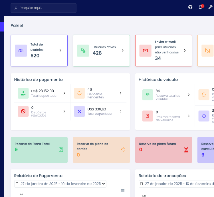Expand Próxima reserva de veículos chevron arrow
Image resolution: width=214 pixels, height=197 pixels.
(189, 116)
